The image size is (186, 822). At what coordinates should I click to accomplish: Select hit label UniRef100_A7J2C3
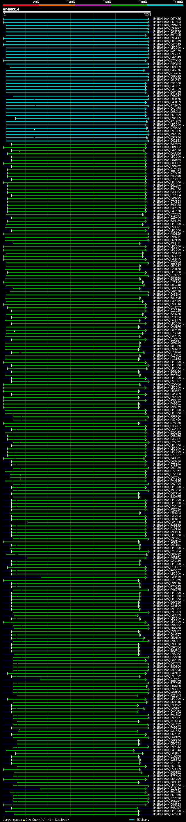click(x=167, y=122)
